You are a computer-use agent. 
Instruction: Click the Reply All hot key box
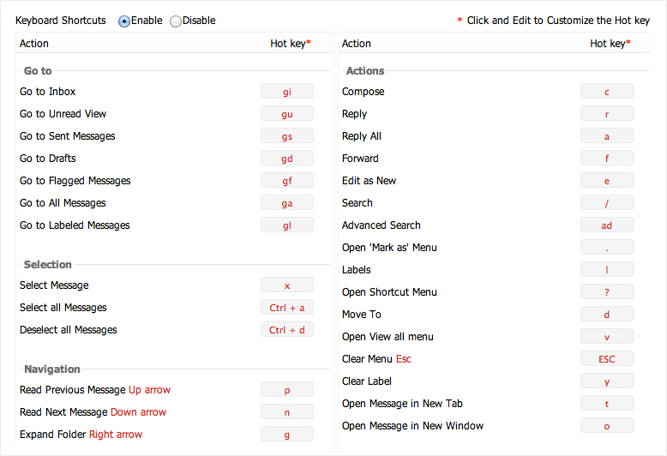point(607,136)
